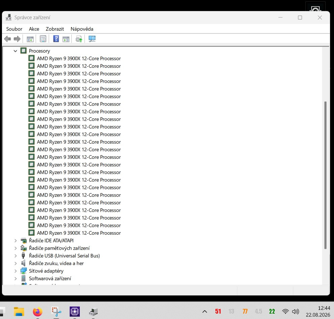Click the icon beside Softwarová zařízení
This screenshot has width=334, height=319.
[x=24, y=278]
